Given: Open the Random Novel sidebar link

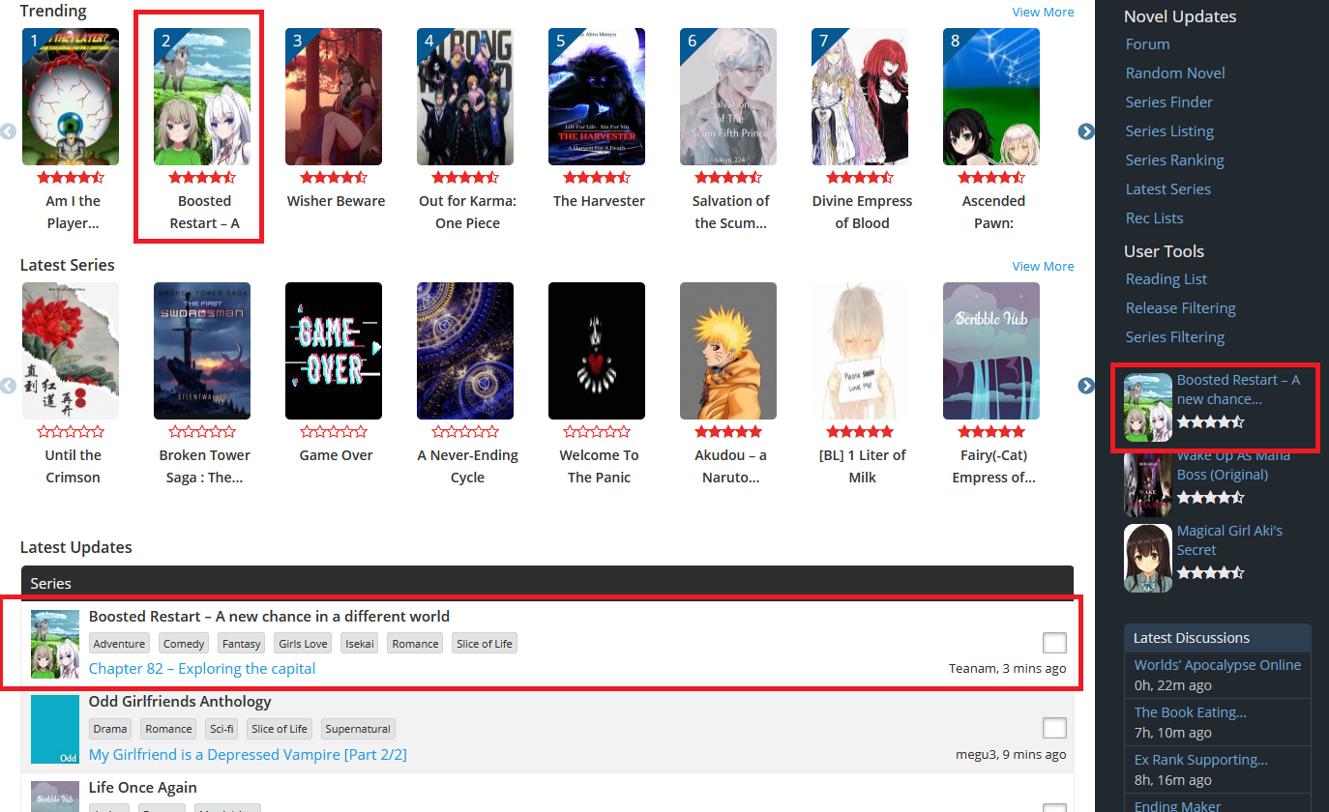Looking at the screenshot, I should 1174,73.
